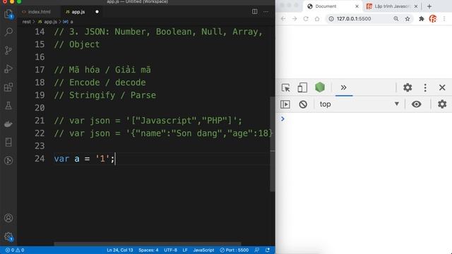This screenshot has height=254, width=452.
Task: Open the Explorer view in VS Code
Action: click(8, 14)
